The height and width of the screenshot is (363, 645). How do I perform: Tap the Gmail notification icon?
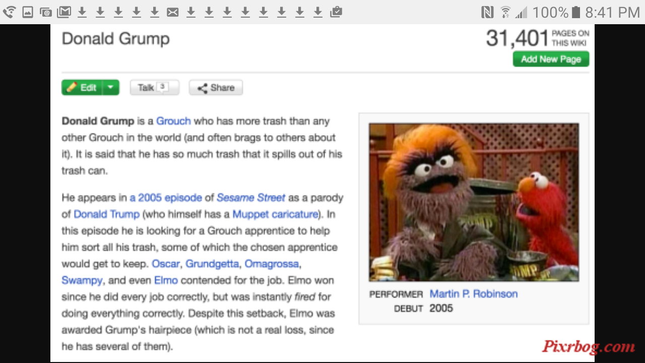point(64,12)
